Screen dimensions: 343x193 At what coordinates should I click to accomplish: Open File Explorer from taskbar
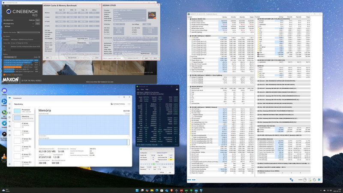(x=152, y=190)
